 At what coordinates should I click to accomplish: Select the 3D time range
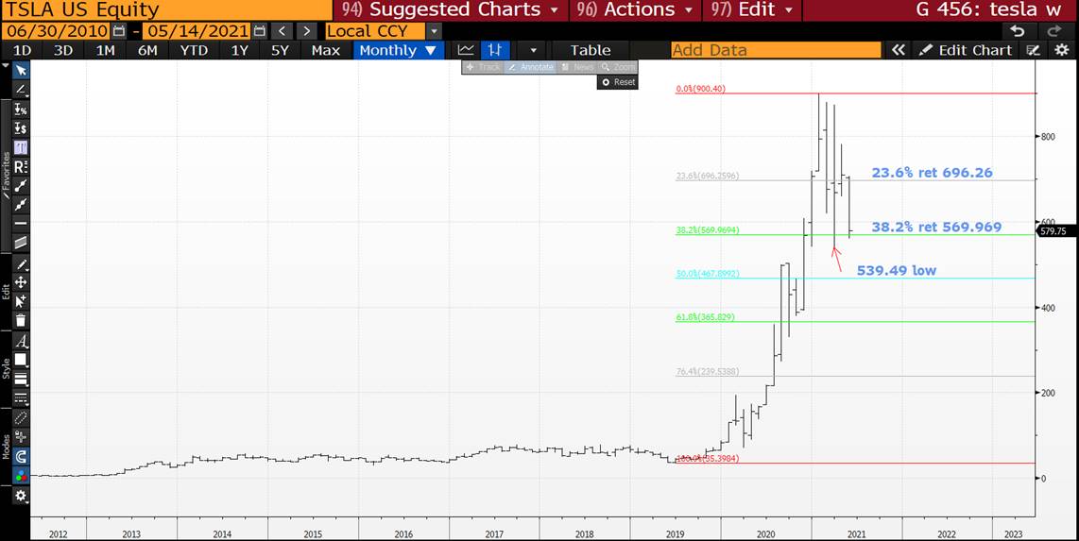coord(63,50)
